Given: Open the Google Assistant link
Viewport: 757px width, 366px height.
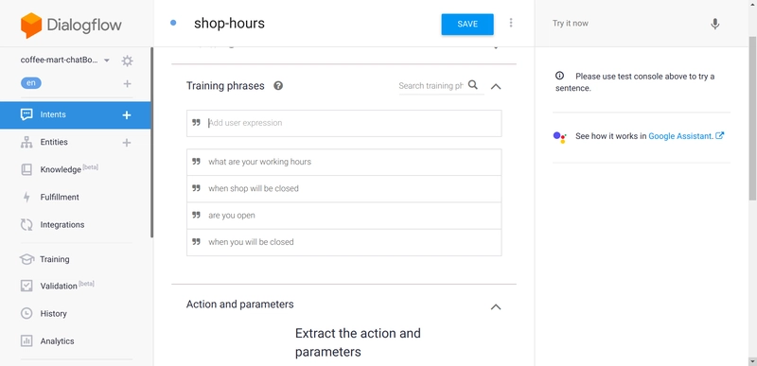Looking at the screenshot, I should (x=686, y=136).
